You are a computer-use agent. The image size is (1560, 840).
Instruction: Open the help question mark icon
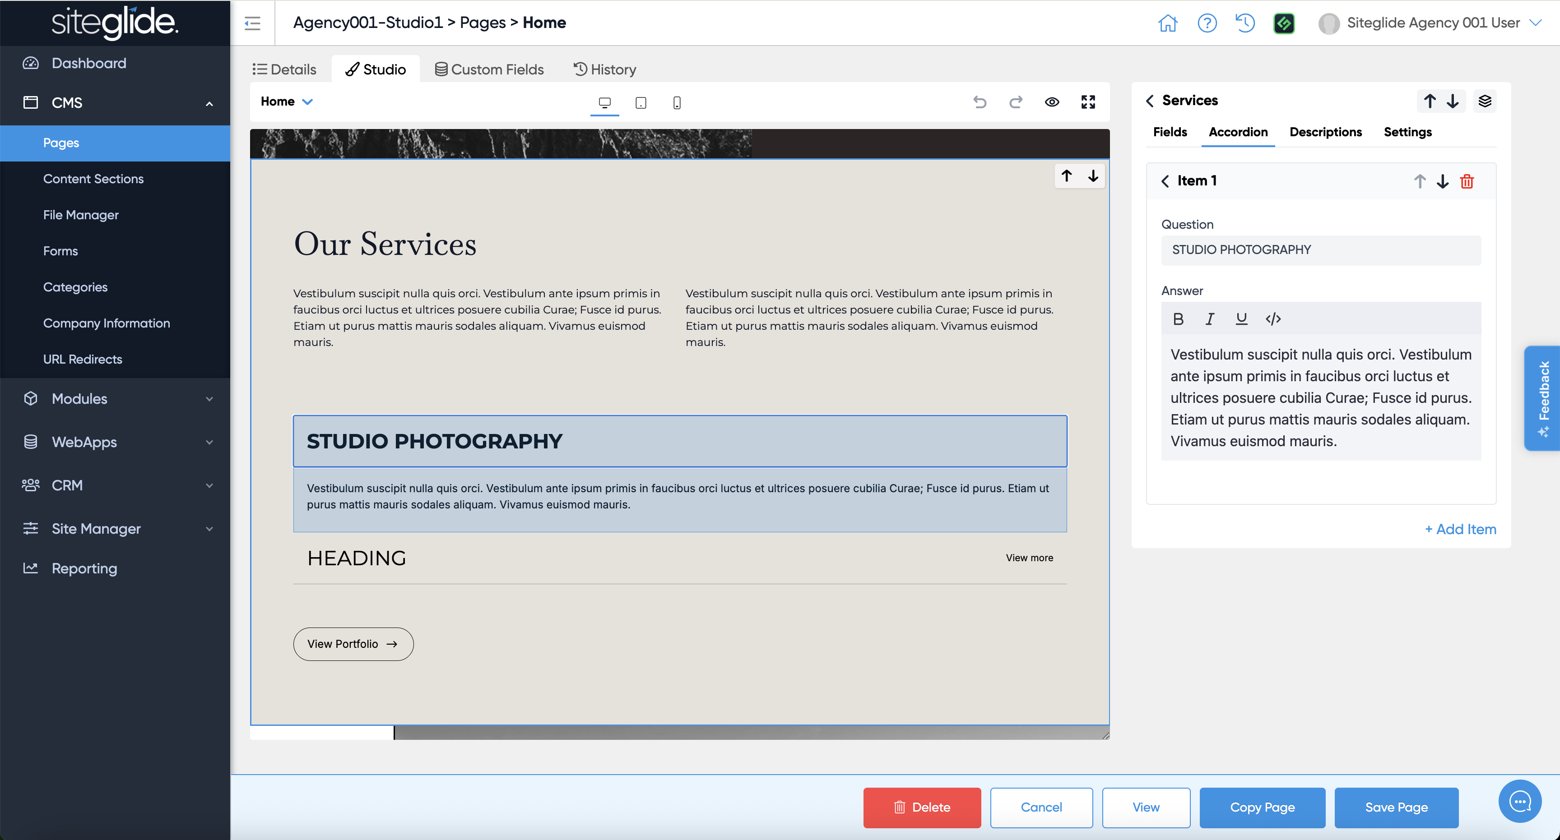[x=1207, y=23]
